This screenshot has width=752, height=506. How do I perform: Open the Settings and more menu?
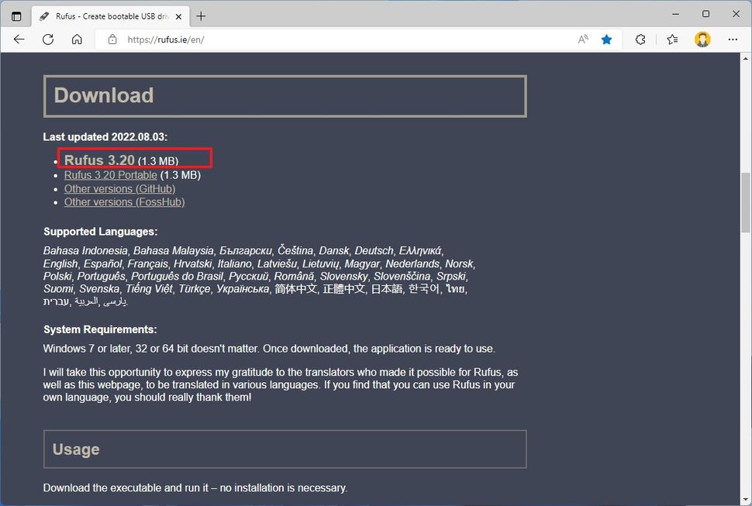[x=733, y=40]
